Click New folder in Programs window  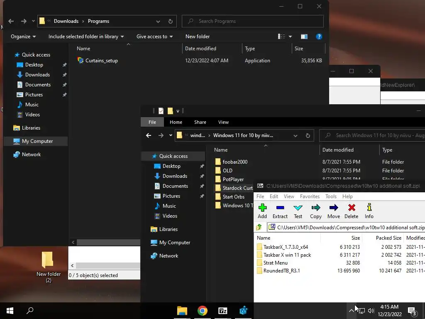pyautogui.click(x=197, y=37)
